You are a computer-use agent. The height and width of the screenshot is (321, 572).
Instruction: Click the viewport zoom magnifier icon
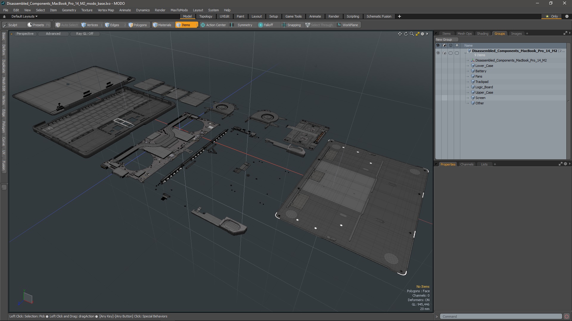(412, 34)
